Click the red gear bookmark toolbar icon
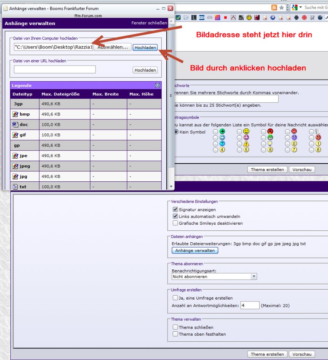This screenshot has height=360, width=328. tap(304, 18)
